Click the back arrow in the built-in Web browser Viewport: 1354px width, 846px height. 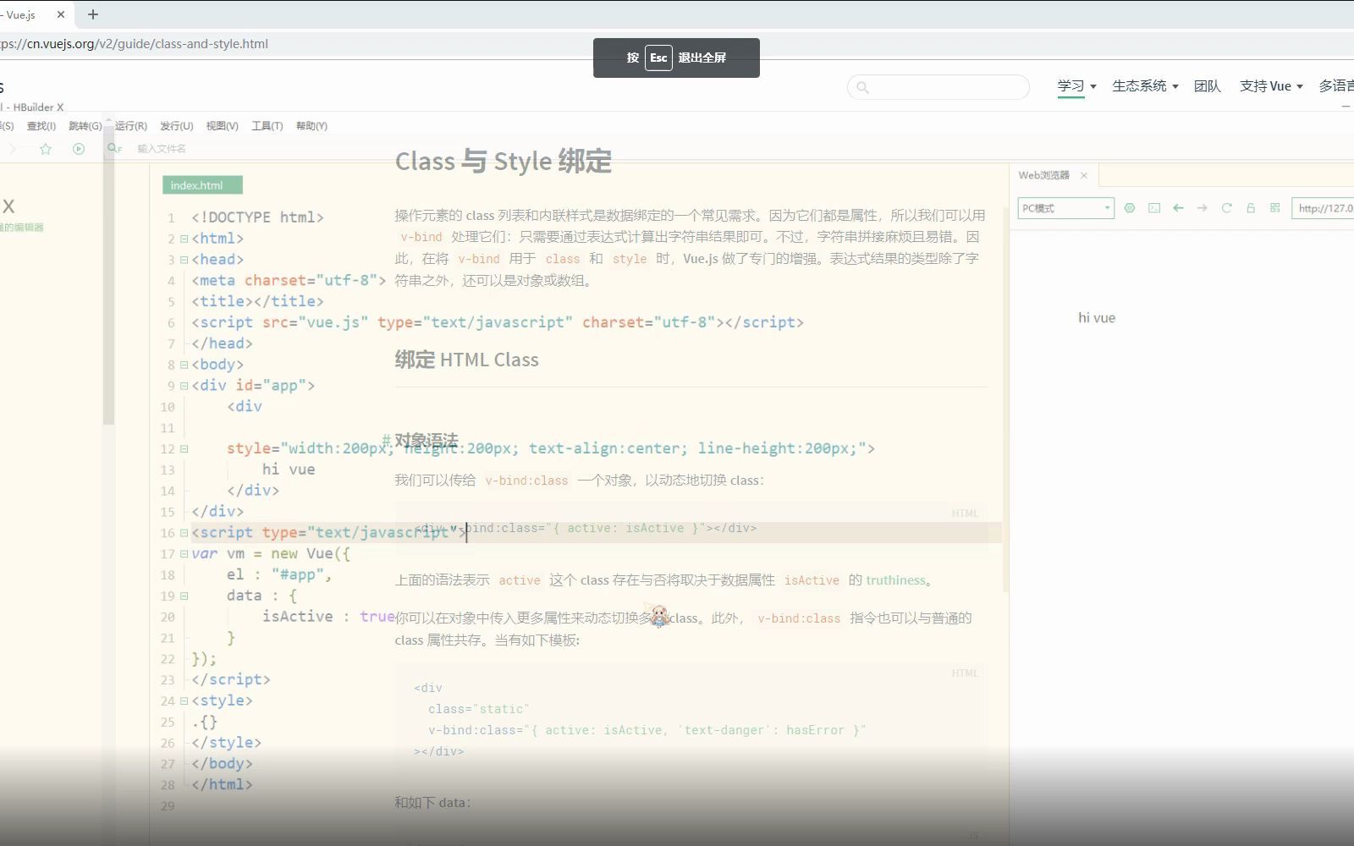[x=1178, y=208]
